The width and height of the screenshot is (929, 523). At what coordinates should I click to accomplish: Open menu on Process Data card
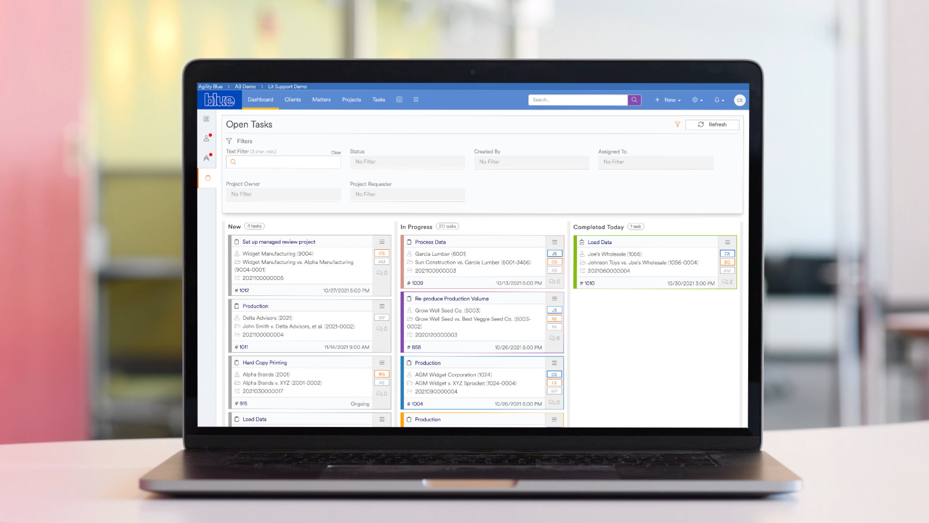click(554, 242)
